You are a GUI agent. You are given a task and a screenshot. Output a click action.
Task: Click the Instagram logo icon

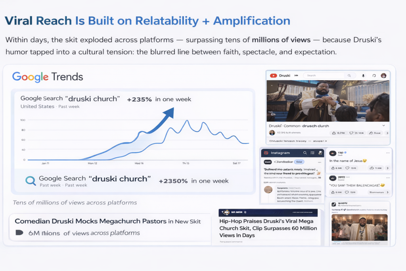[x=266, y=153]
